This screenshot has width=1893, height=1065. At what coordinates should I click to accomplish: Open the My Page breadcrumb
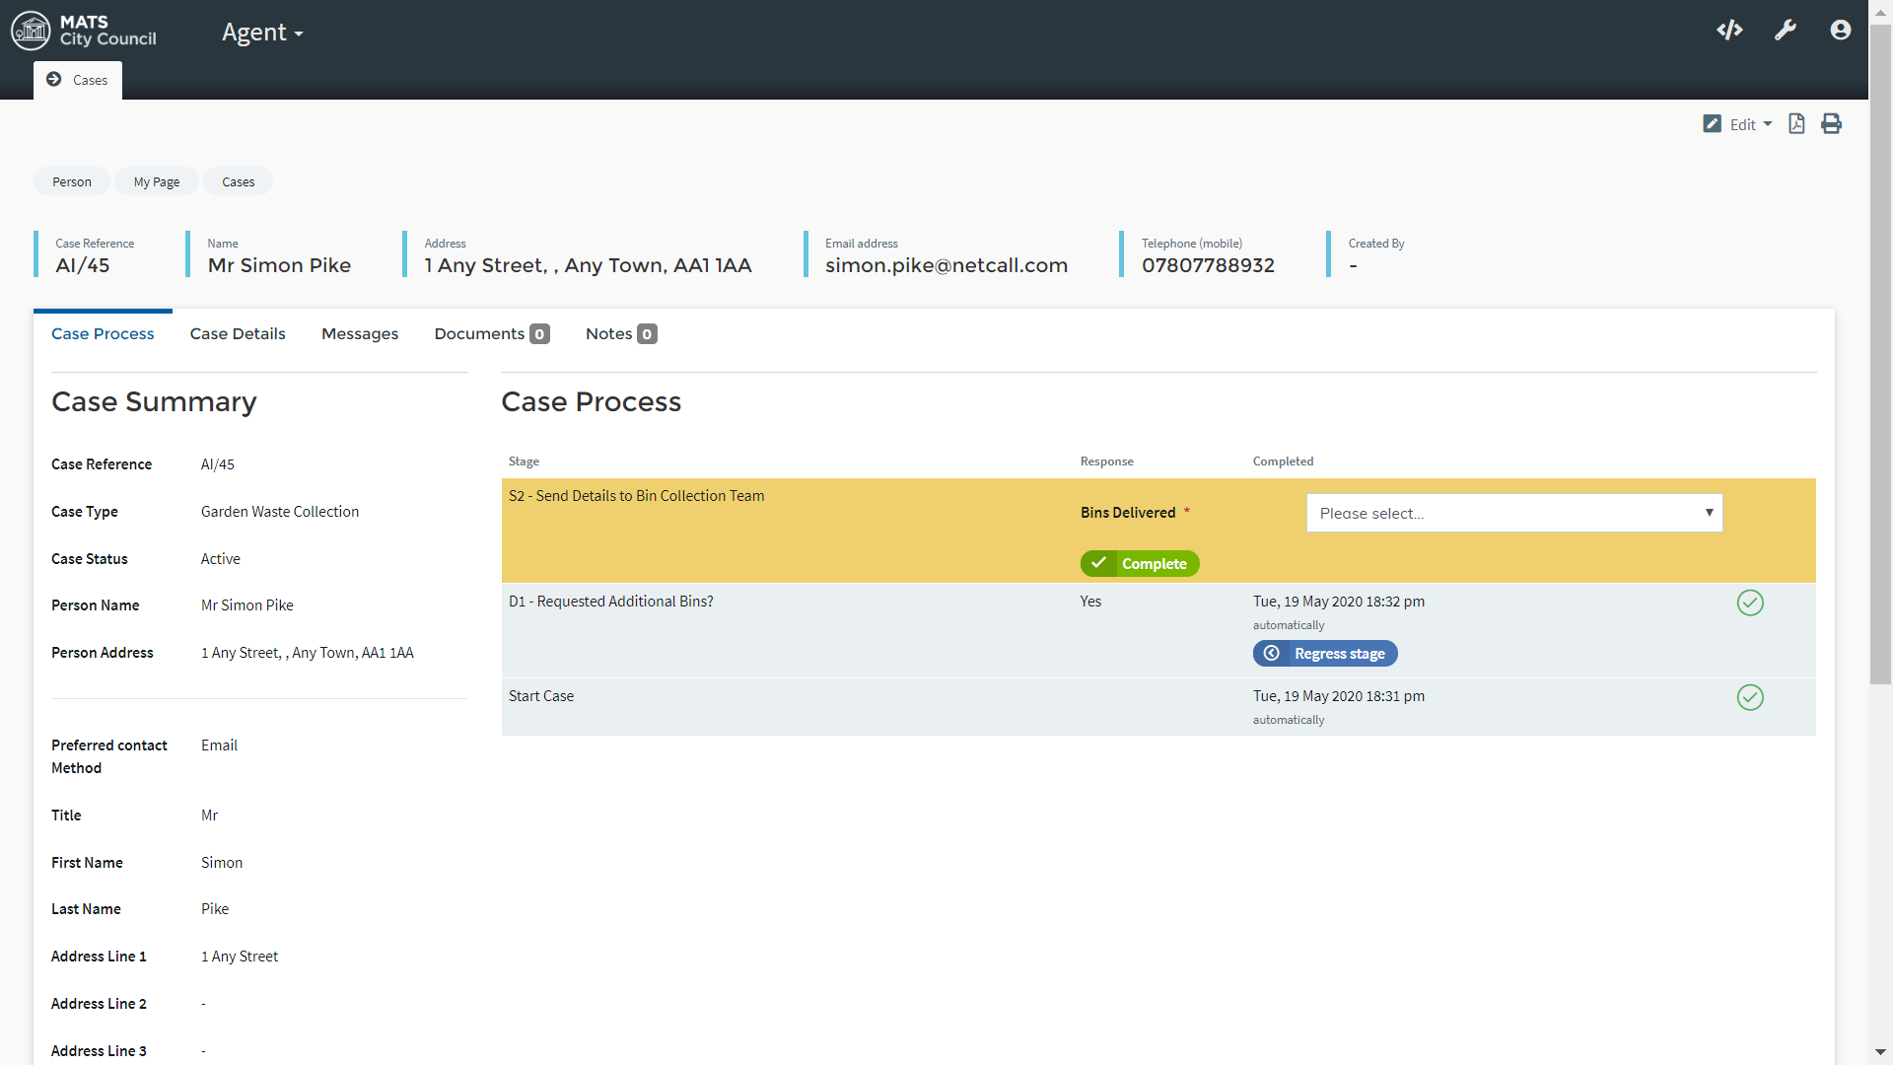pyautogui.click(x=157, y=181)
